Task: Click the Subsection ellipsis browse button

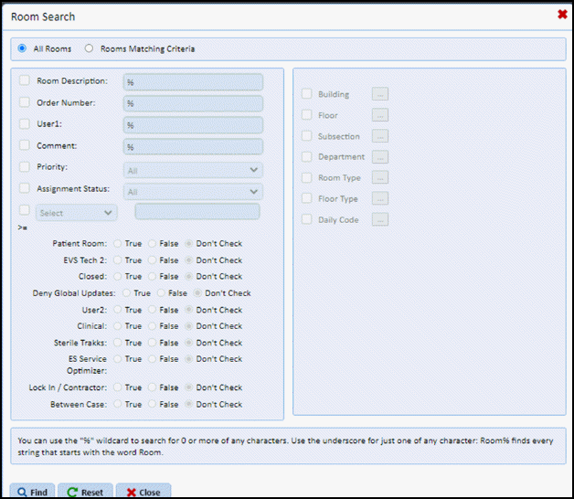Action: [379, 136]
